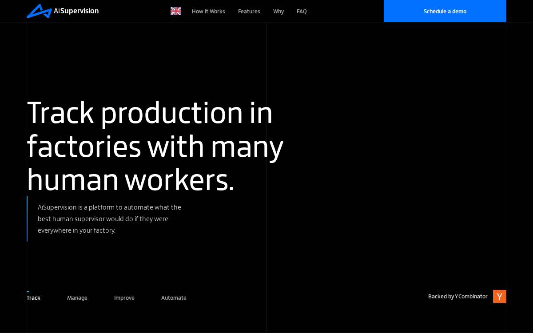Click the Y Combinator orange logo
This screenshot has height=333, width=533.
pyautogui.click(x=500, y=297)
